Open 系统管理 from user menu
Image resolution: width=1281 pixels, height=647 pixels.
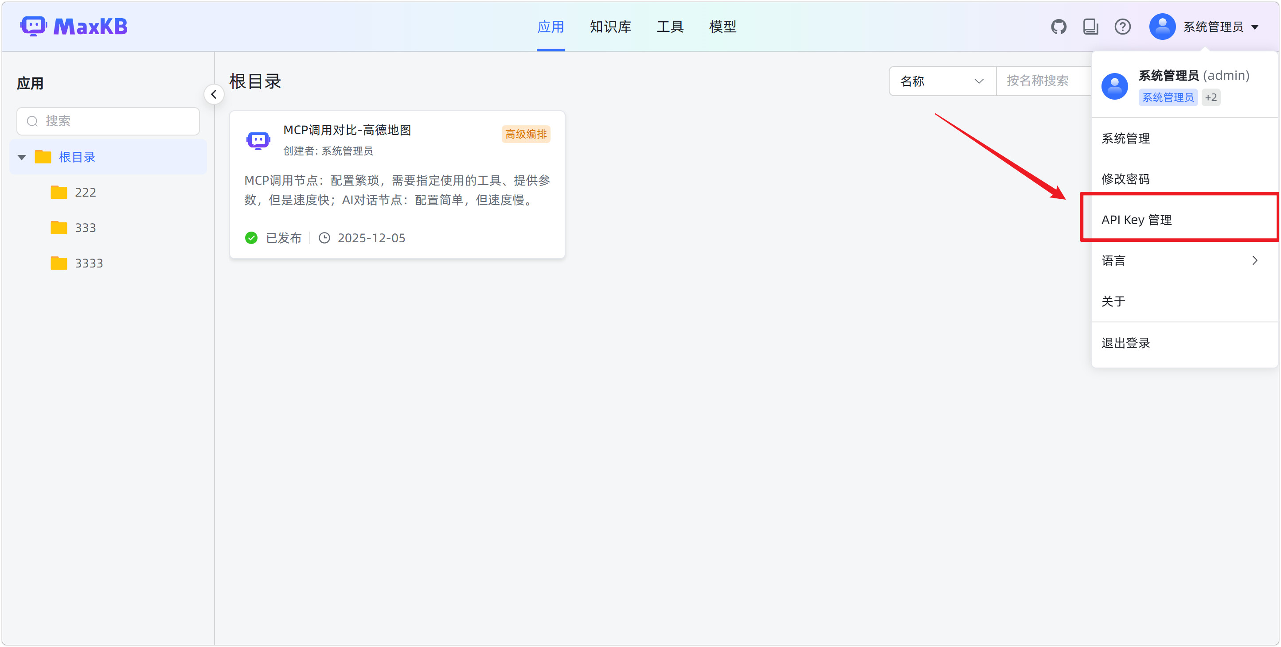[x=1125, y=138]
